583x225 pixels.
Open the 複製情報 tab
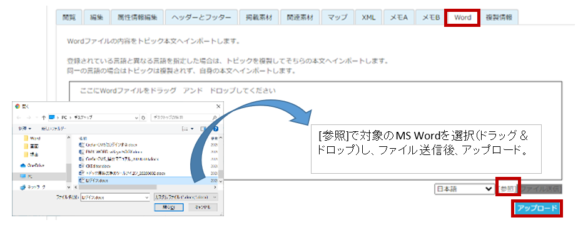point(499,17)
